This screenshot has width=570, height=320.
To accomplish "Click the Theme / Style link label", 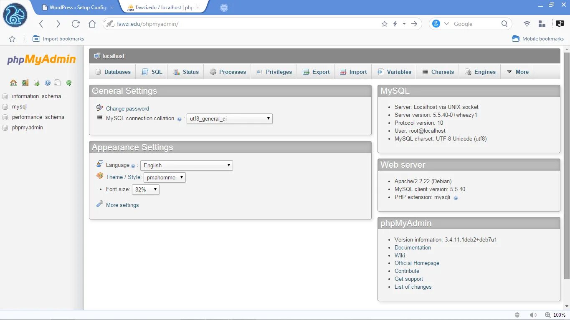I will (x=124, y=177).
